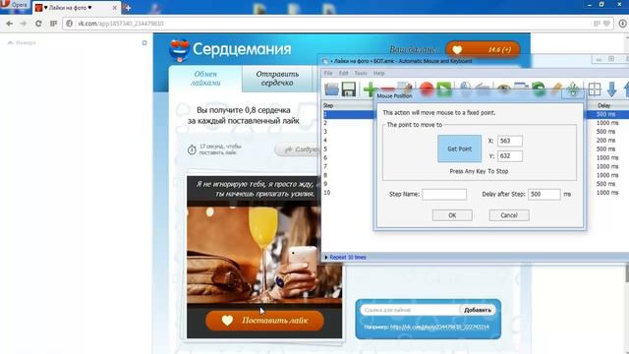Open Opera Speed Dial grid icon
The height and width of the screenshot is (354, 629).
[53, 24]
